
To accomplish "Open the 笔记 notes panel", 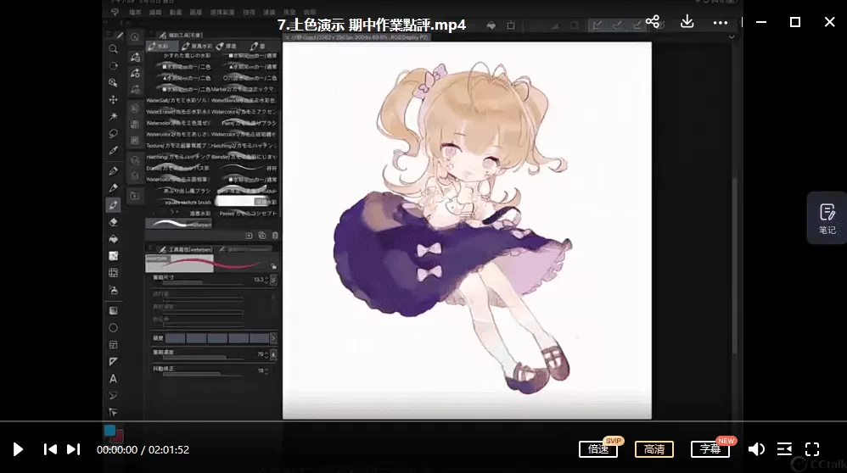I will [x=827, y=218].
